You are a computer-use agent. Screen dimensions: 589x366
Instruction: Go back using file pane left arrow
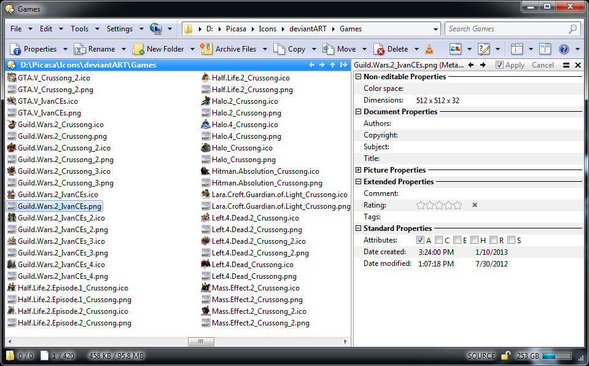[311, 65]
